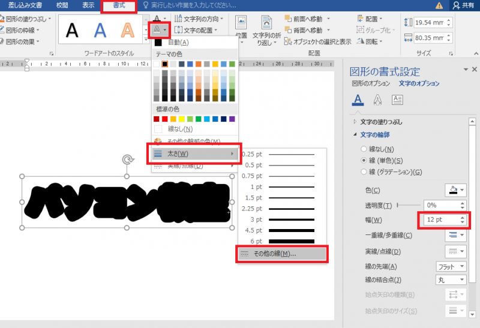480x328 pixels.
Task: Select blue WordArt style A
Action: click(x=100, y=31)
